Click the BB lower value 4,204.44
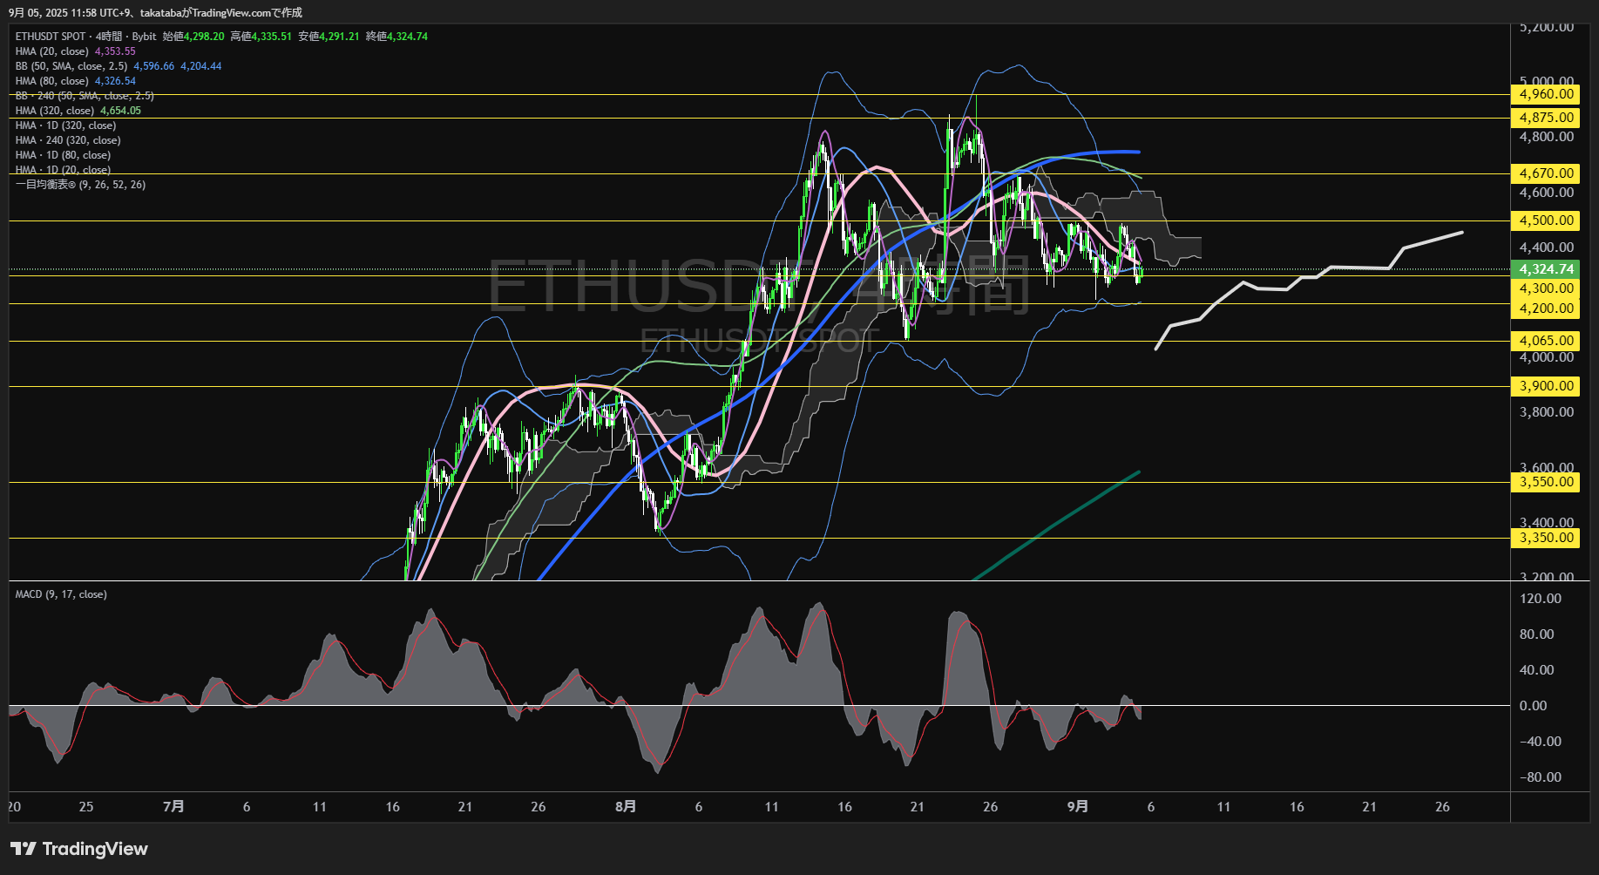Image resolution: width=1599 pixels, height=875 pixels. click(x=201, y=66)
